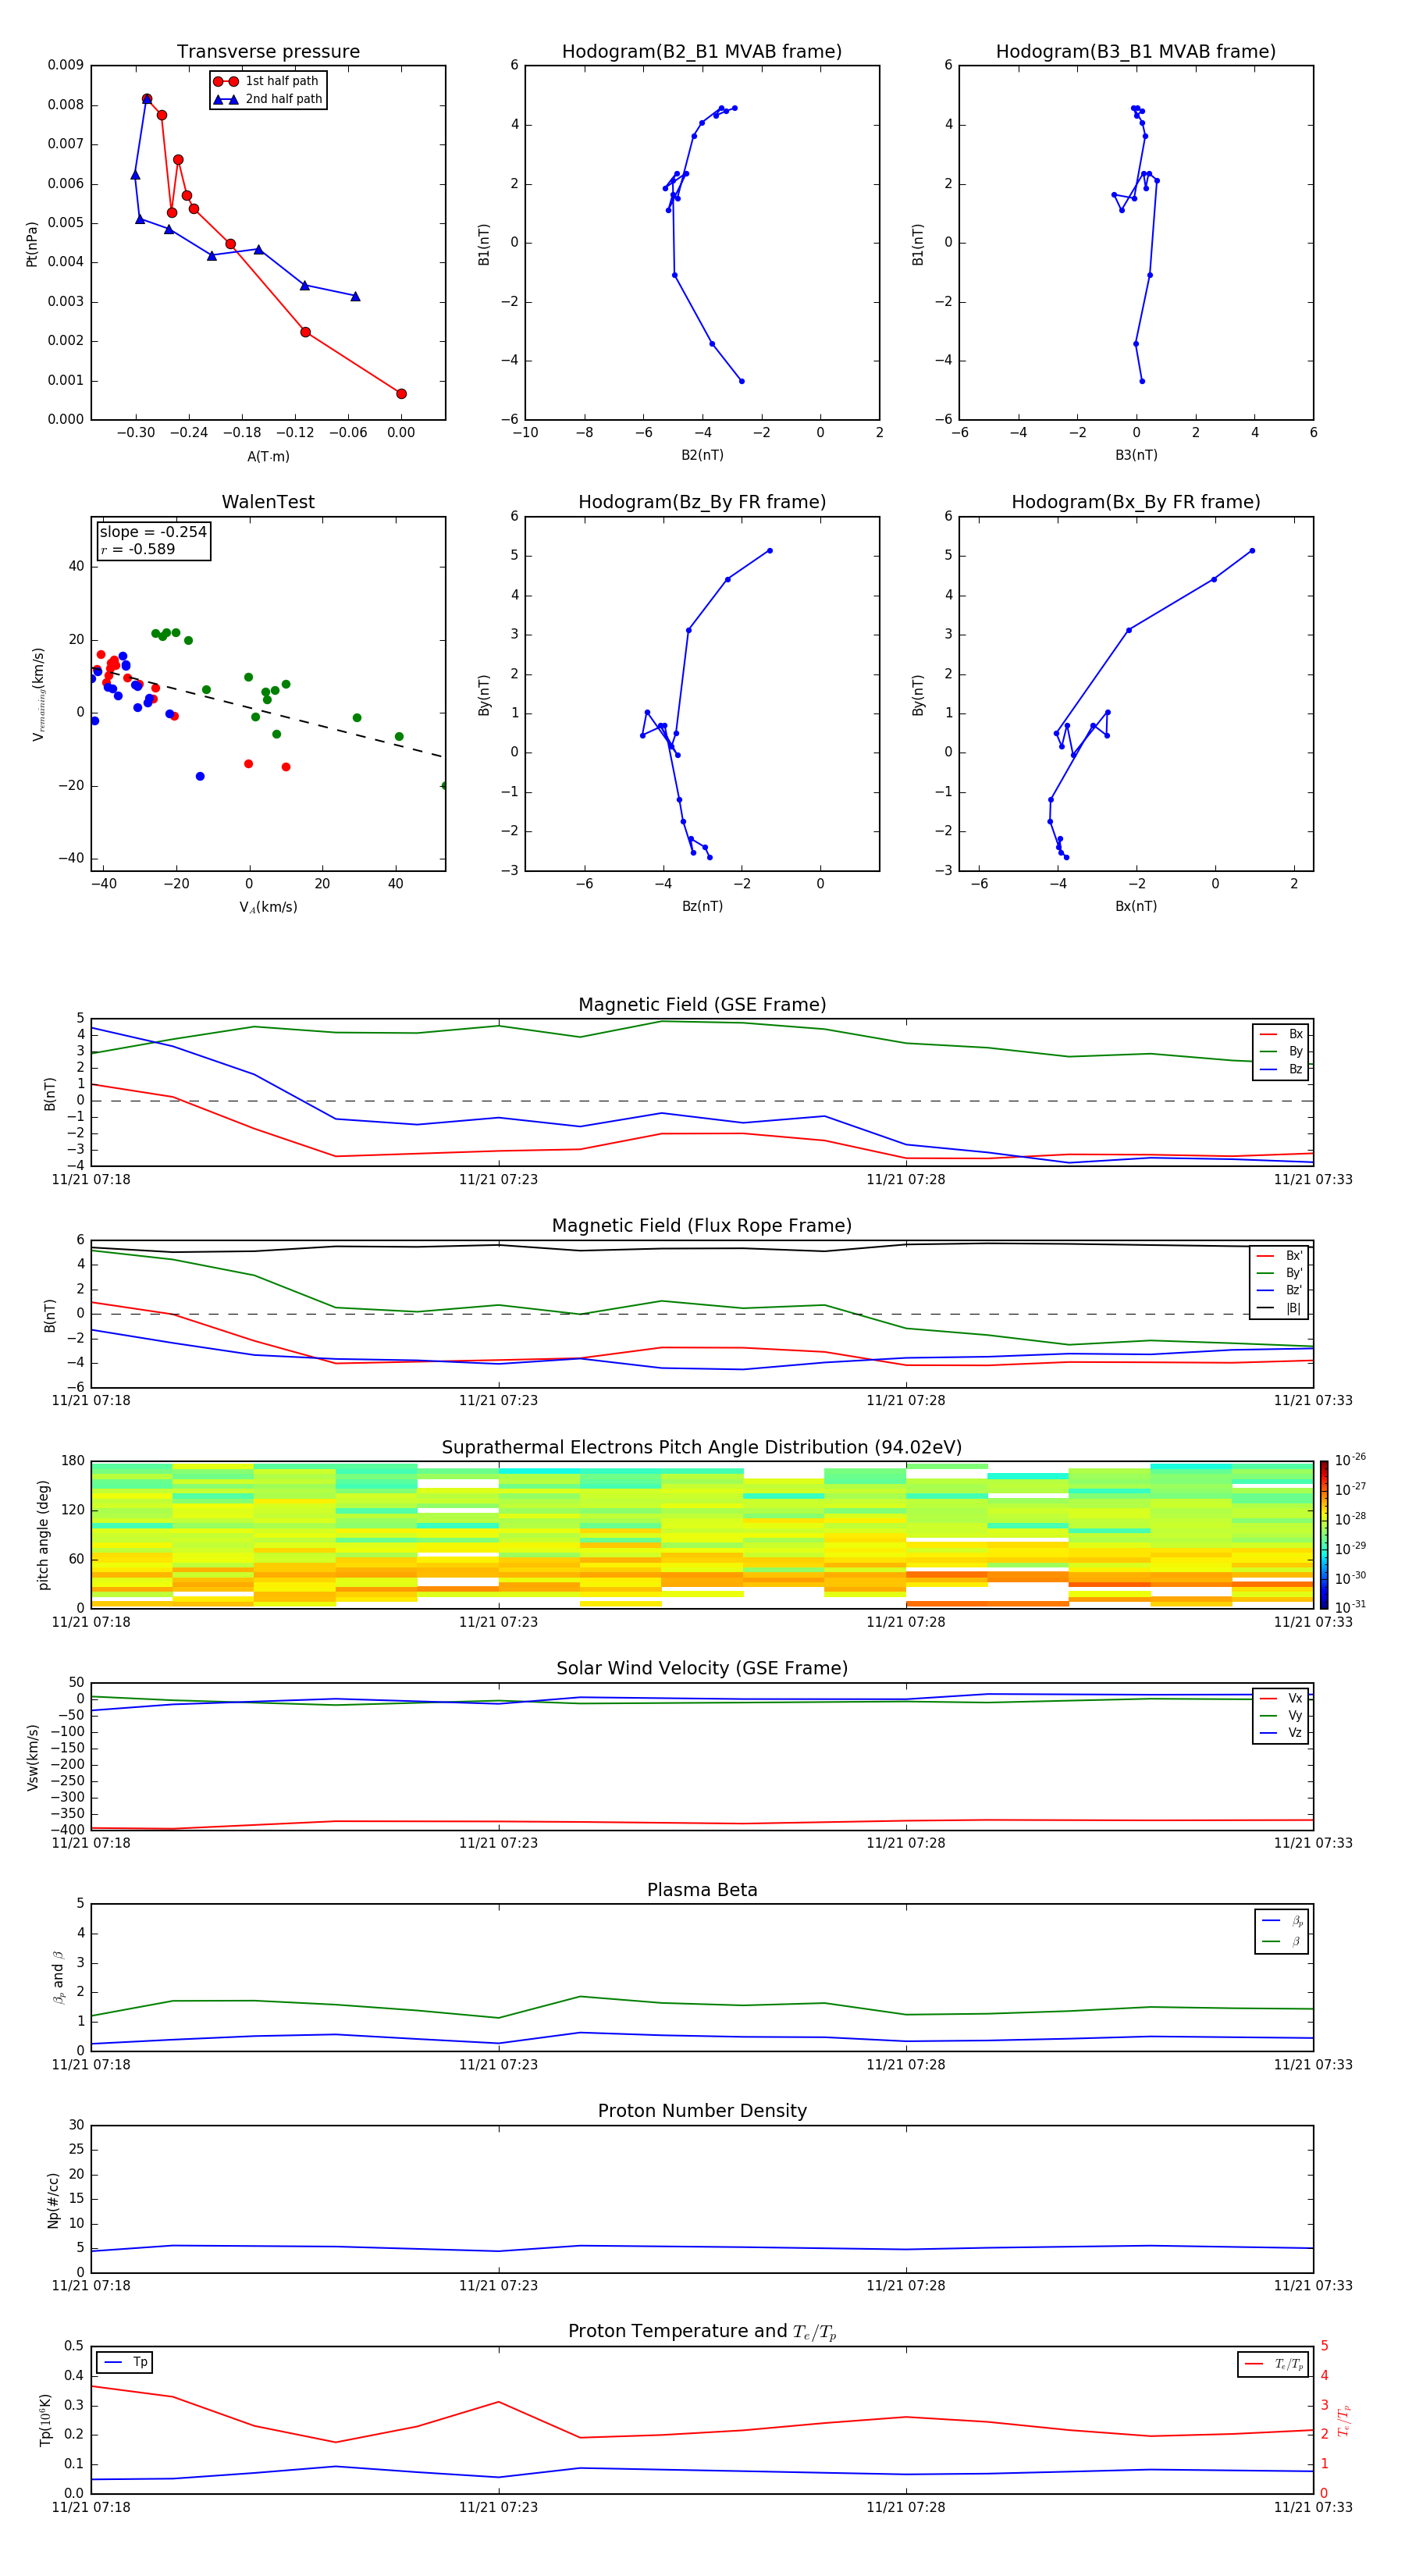Click the βp legend entry in Plasma Beta
Viewport: 1405px width, 2576px height.
click(x=1282, y=1921)
